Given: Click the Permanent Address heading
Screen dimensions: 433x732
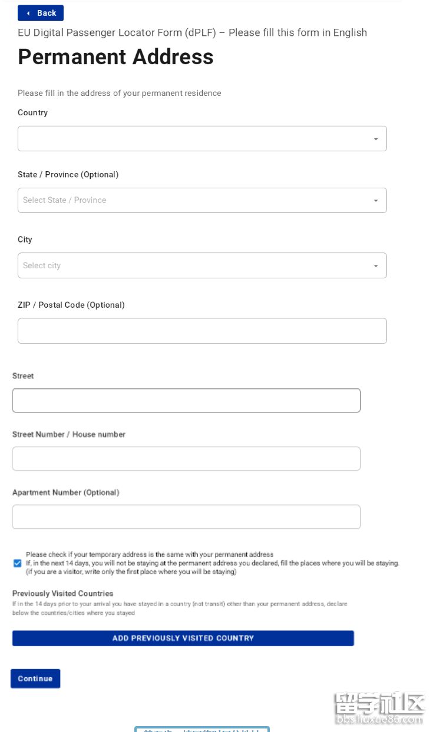Looking at the screenshot, I should [x=115, y=57].
